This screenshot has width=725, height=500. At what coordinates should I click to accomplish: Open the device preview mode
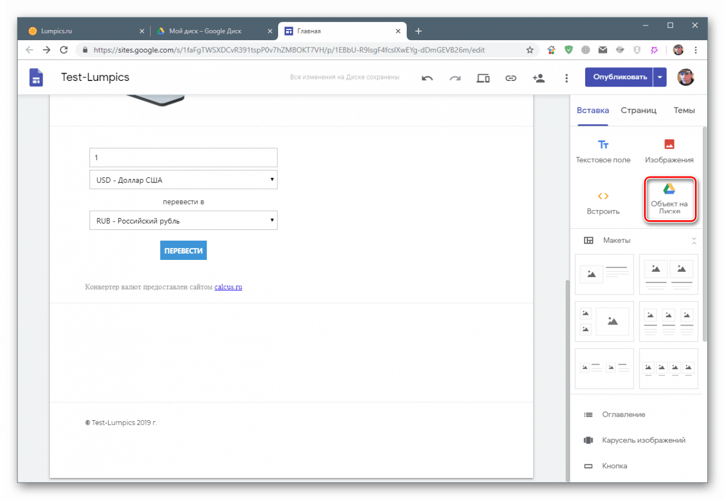pyautogui.click(x=483, y=78)
